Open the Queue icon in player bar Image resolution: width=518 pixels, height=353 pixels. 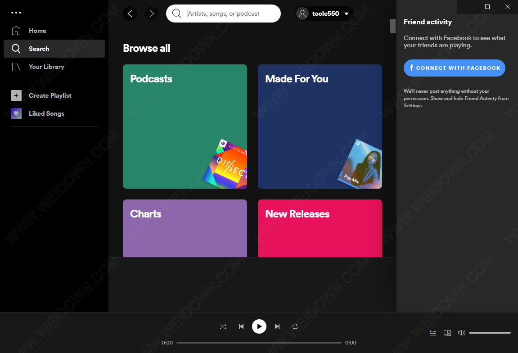pyautogui.click(x=433, y=333)
